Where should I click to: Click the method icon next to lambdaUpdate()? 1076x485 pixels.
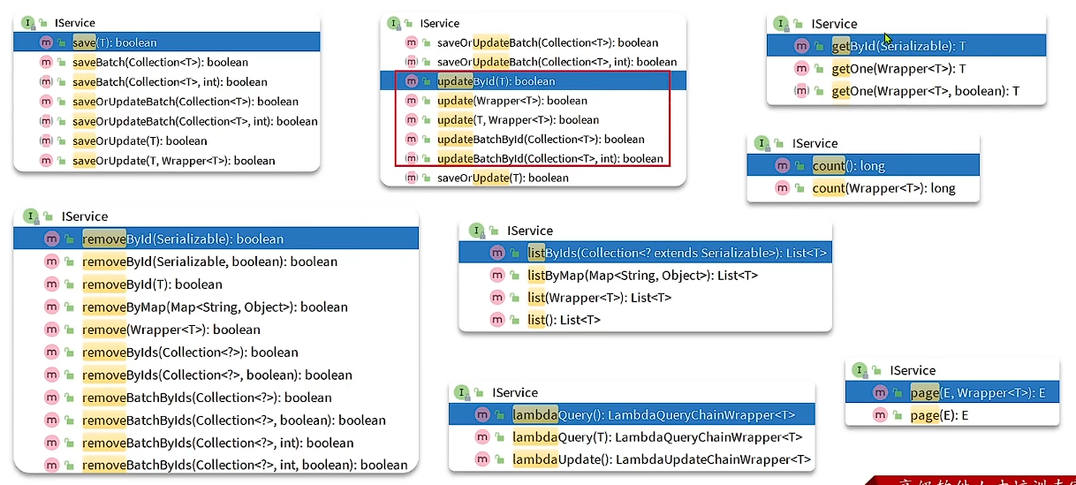[481, 459]
